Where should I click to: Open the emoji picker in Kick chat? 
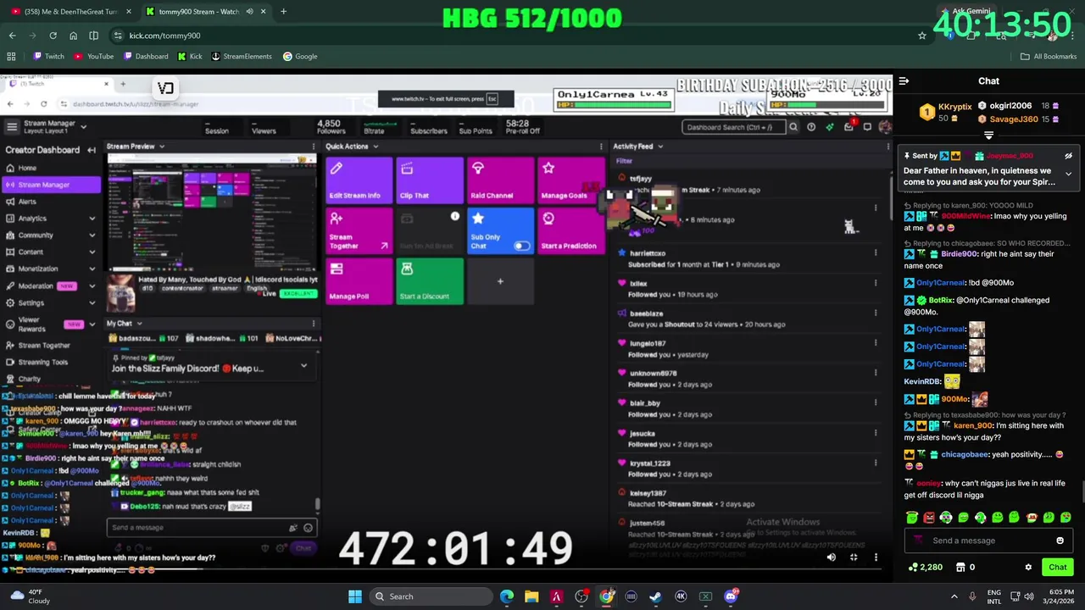[x=1060, y=541]
